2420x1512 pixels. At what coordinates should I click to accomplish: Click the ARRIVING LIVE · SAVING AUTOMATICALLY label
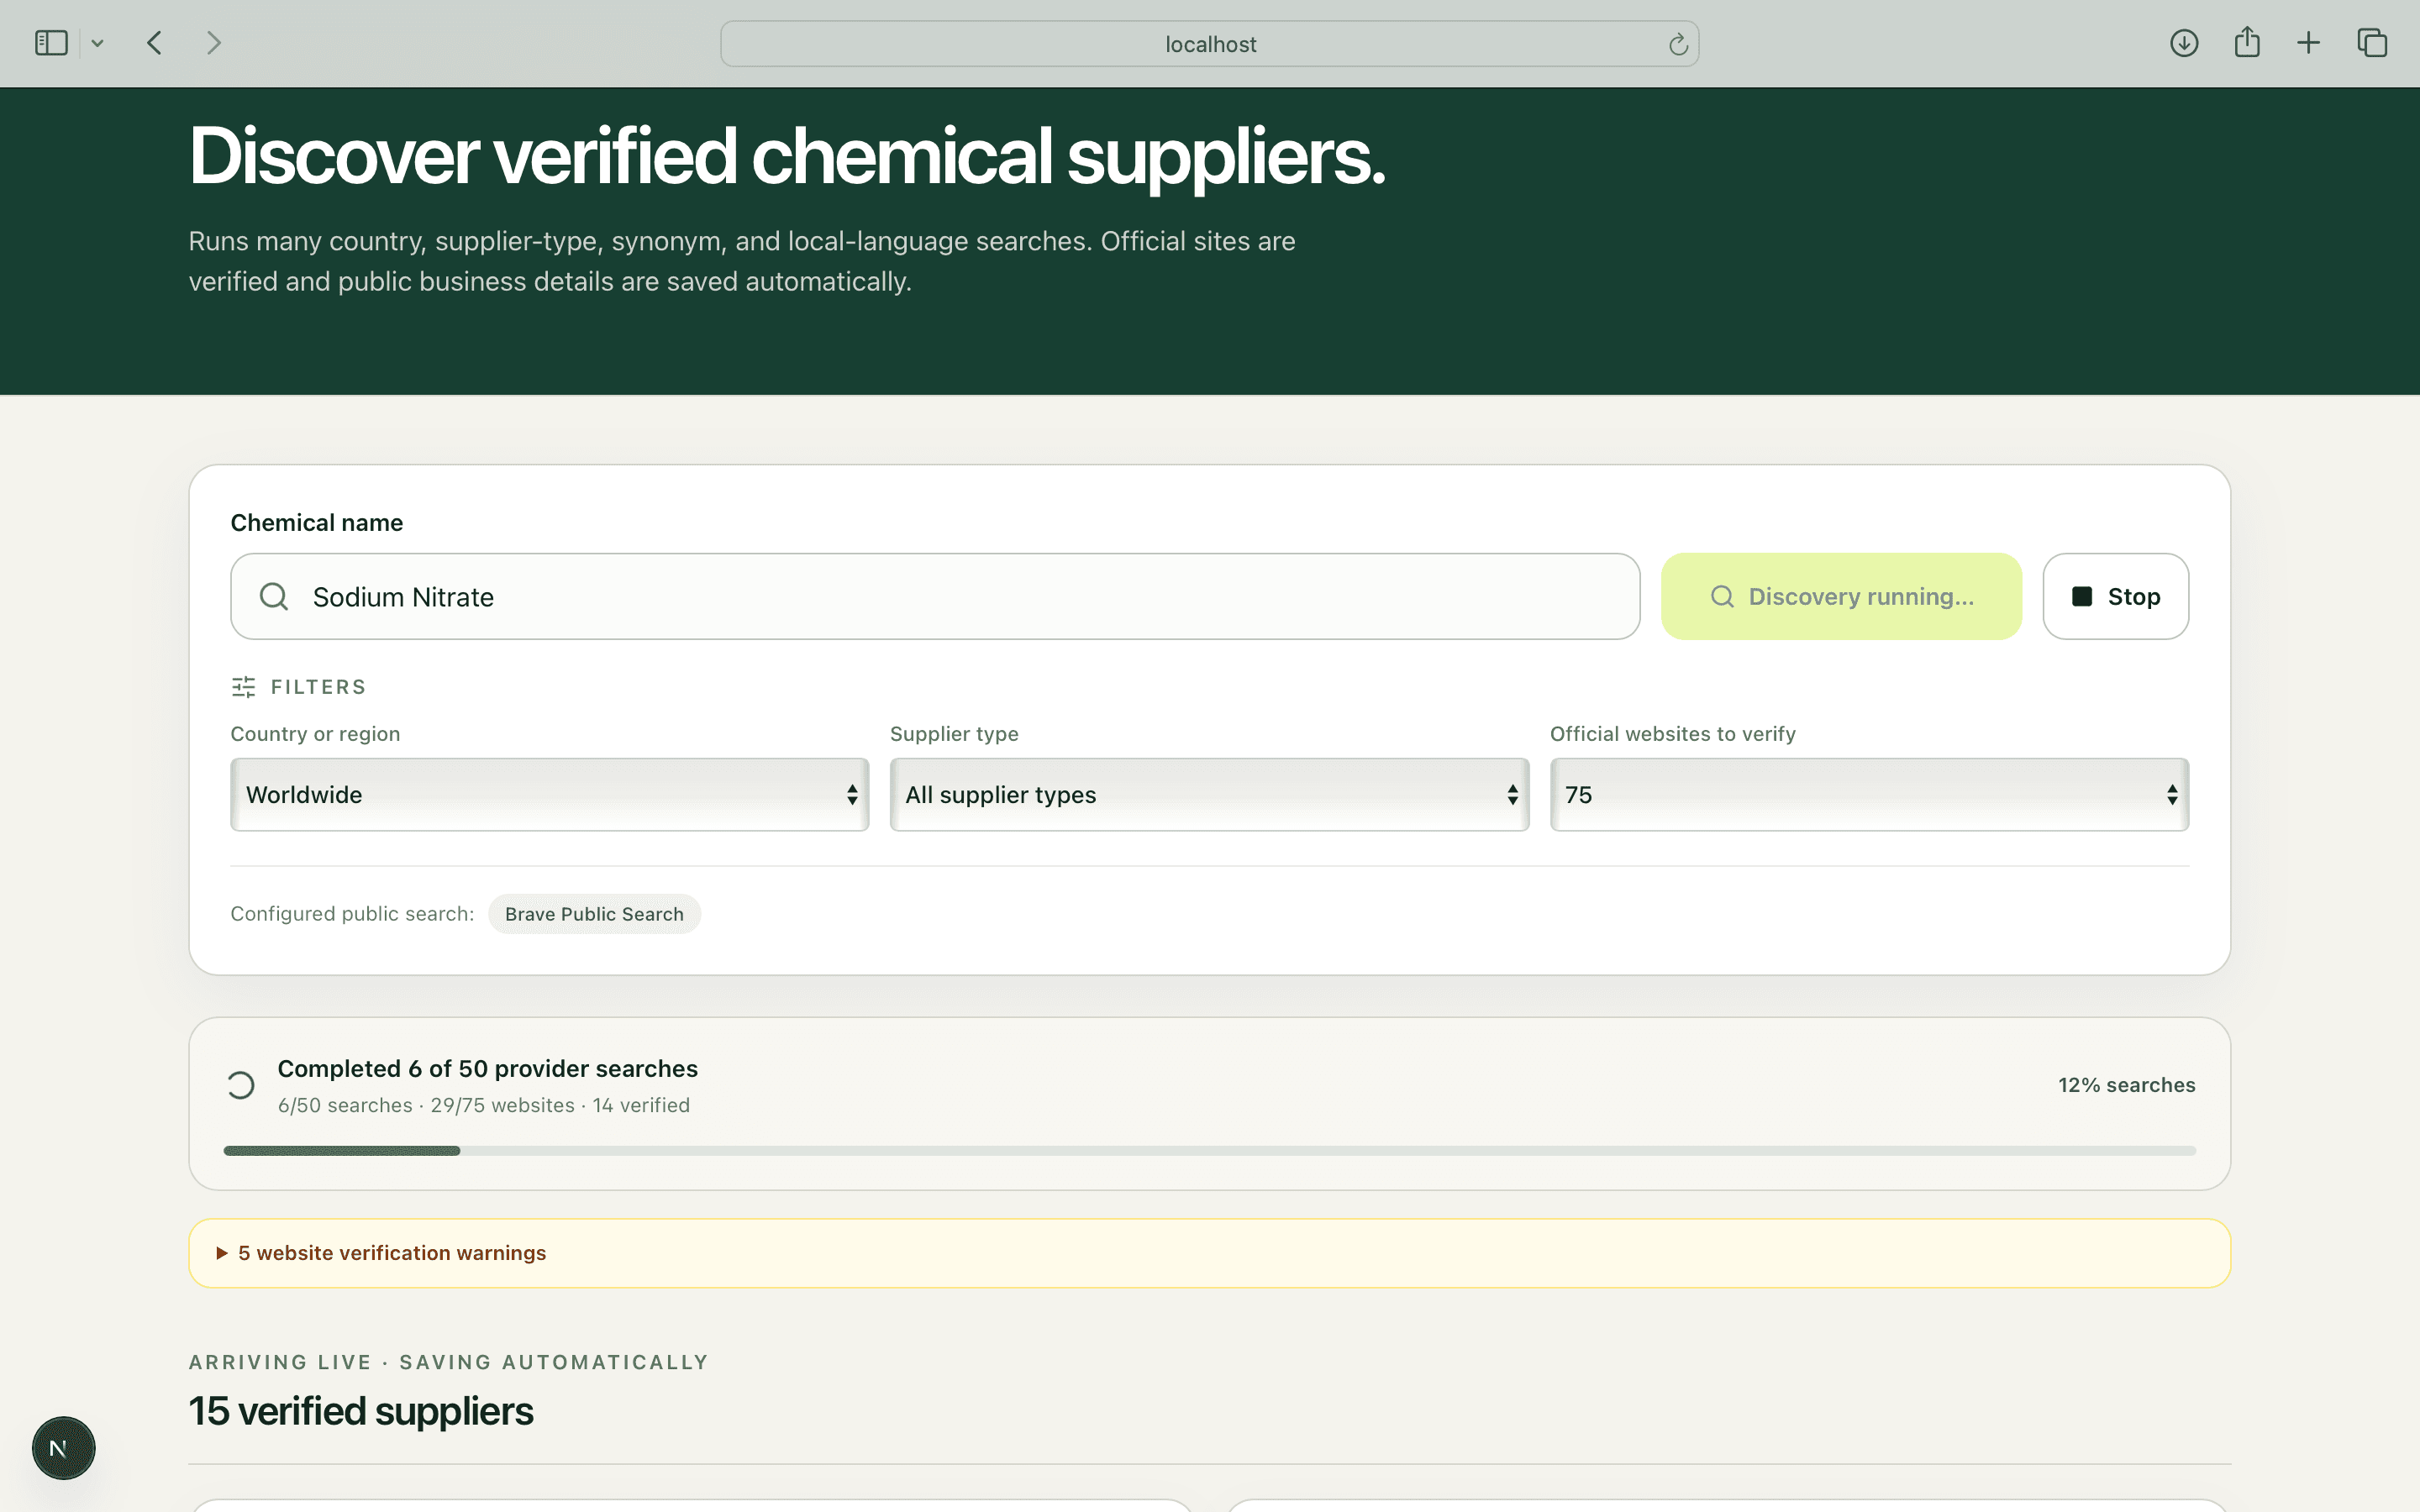pyautogui.click(x=449, y=1362)
